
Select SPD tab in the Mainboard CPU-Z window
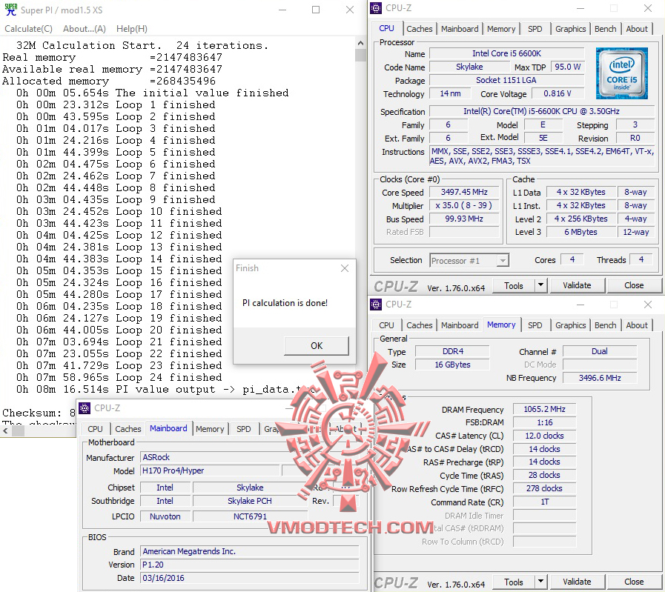(243, 429)
